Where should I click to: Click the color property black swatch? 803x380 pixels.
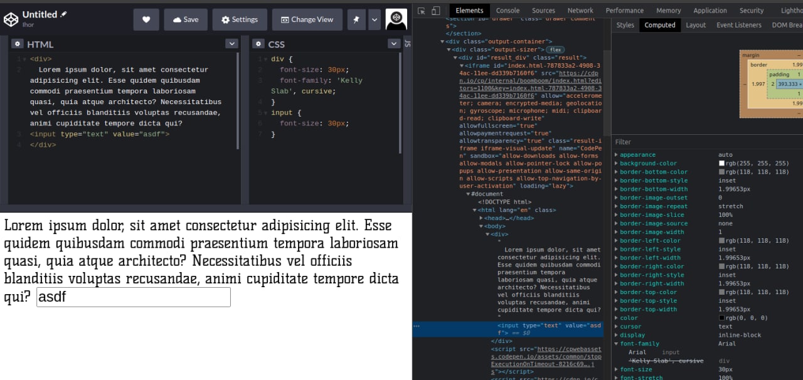click(721, 318)
